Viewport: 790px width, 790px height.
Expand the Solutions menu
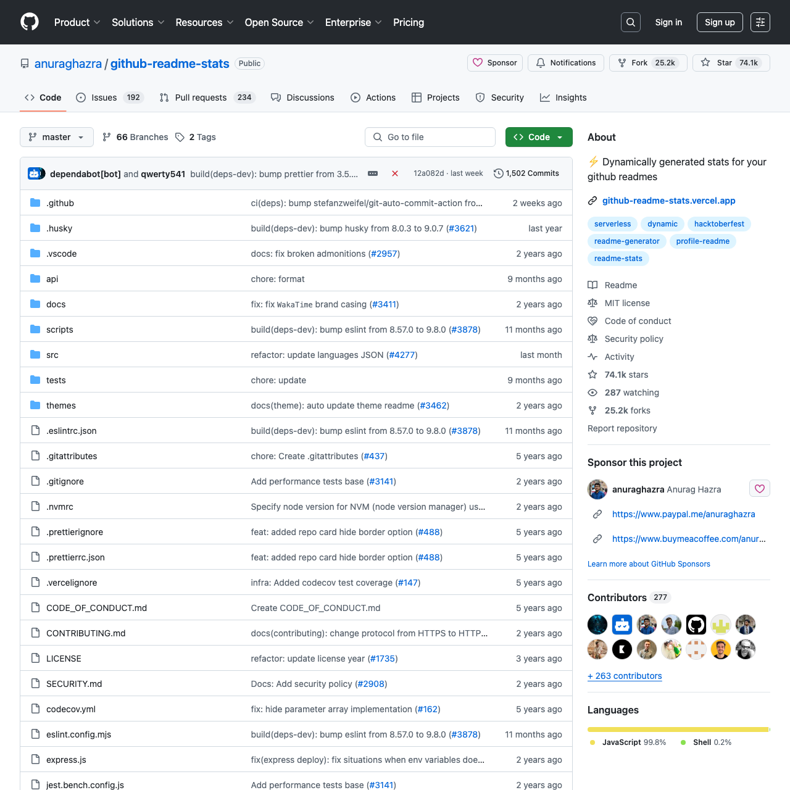138,22
